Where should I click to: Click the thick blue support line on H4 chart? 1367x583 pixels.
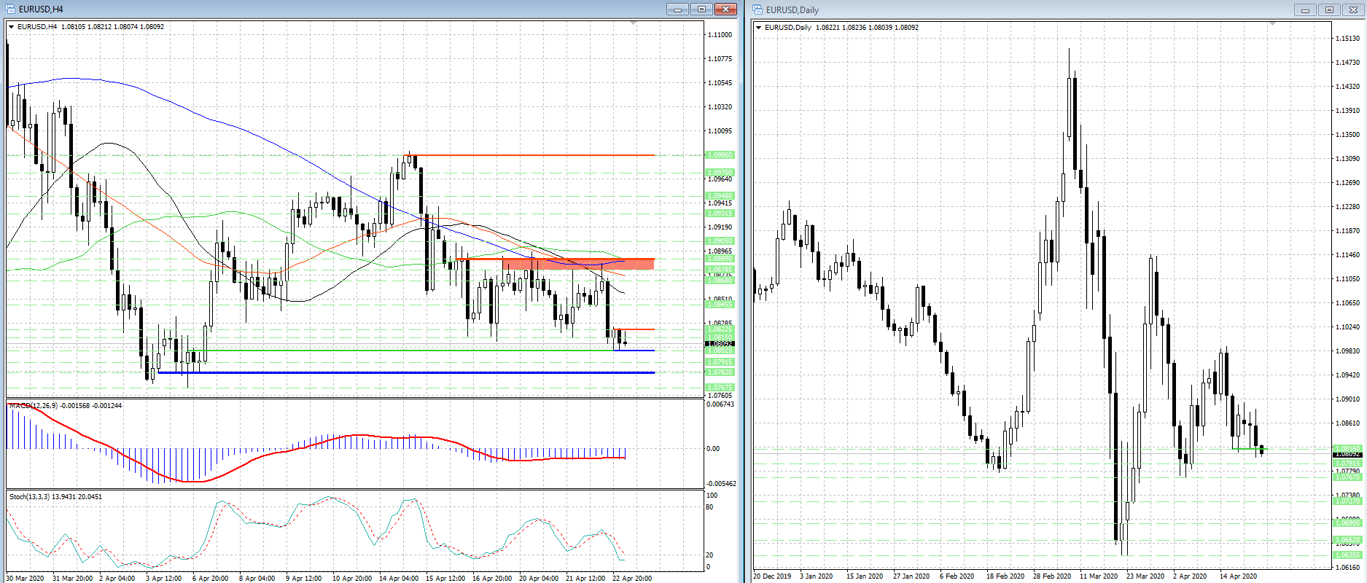[x=406, y=372]
